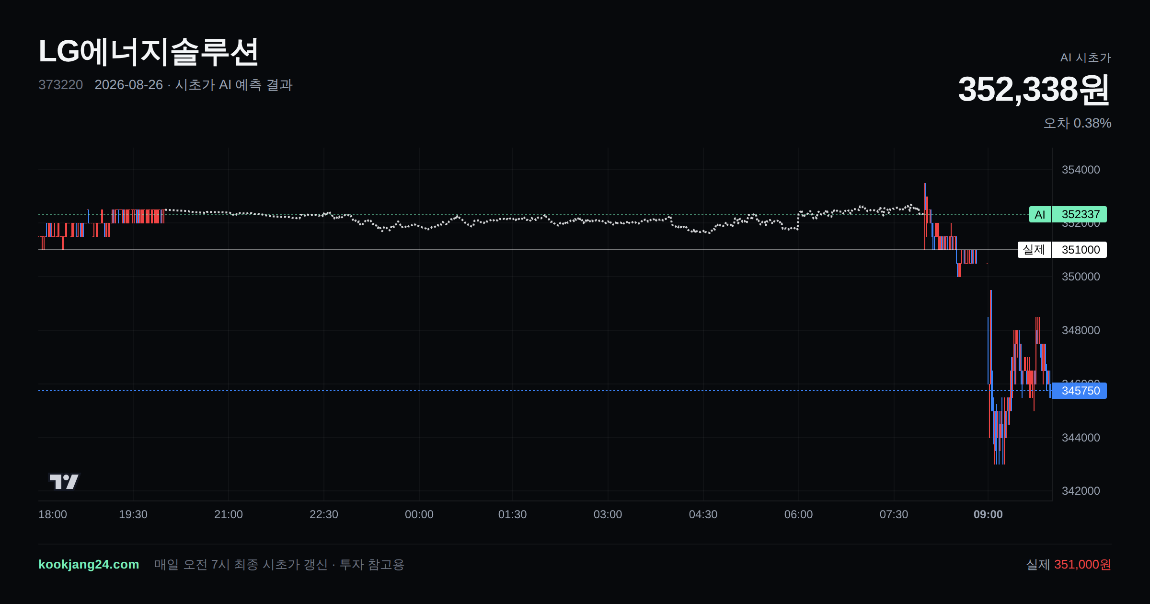Select the green AI label tag
This screenshot has height=604, width=1150.
coord(1040,214)
